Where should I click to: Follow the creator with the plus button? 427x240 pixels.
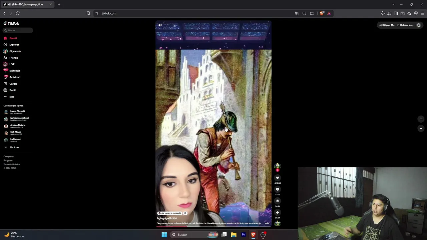[277, 170]
